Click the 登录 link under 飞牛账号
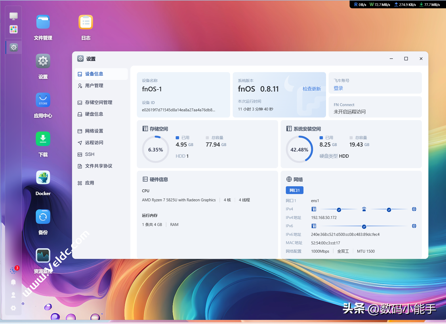Image resolution: width=446 pixels, height=324 pixels. 338,88
